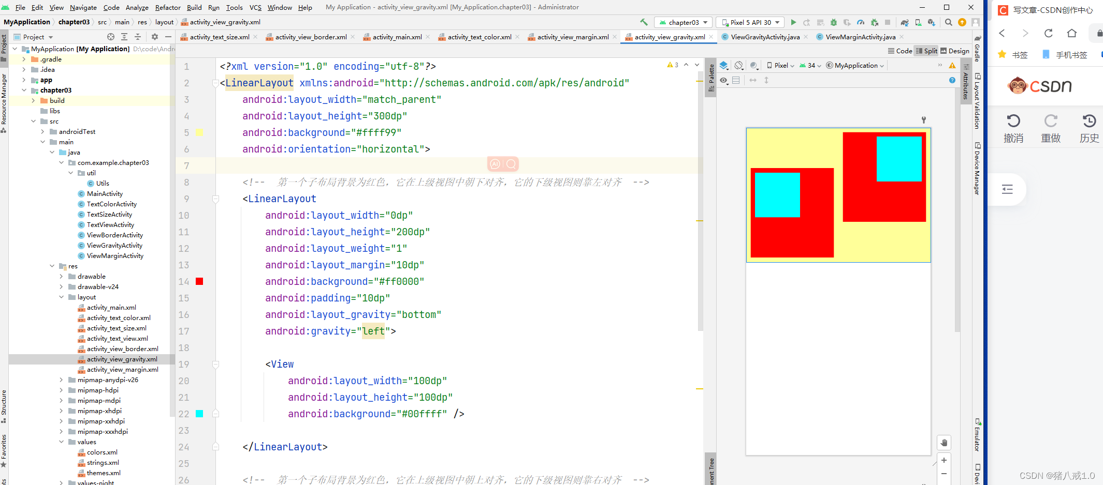The width and height of the screenshot is (1103, 485).
Task: Click 重做 redo button in CSDN window
Action: pyautogui.click(x=1051, y=129)
